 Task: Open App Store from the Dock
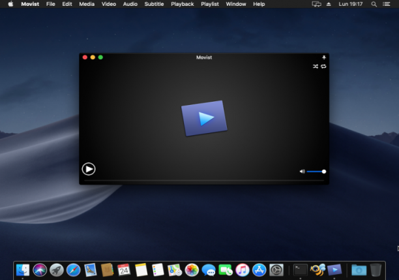pyautogui.click(x=259, y=270)
